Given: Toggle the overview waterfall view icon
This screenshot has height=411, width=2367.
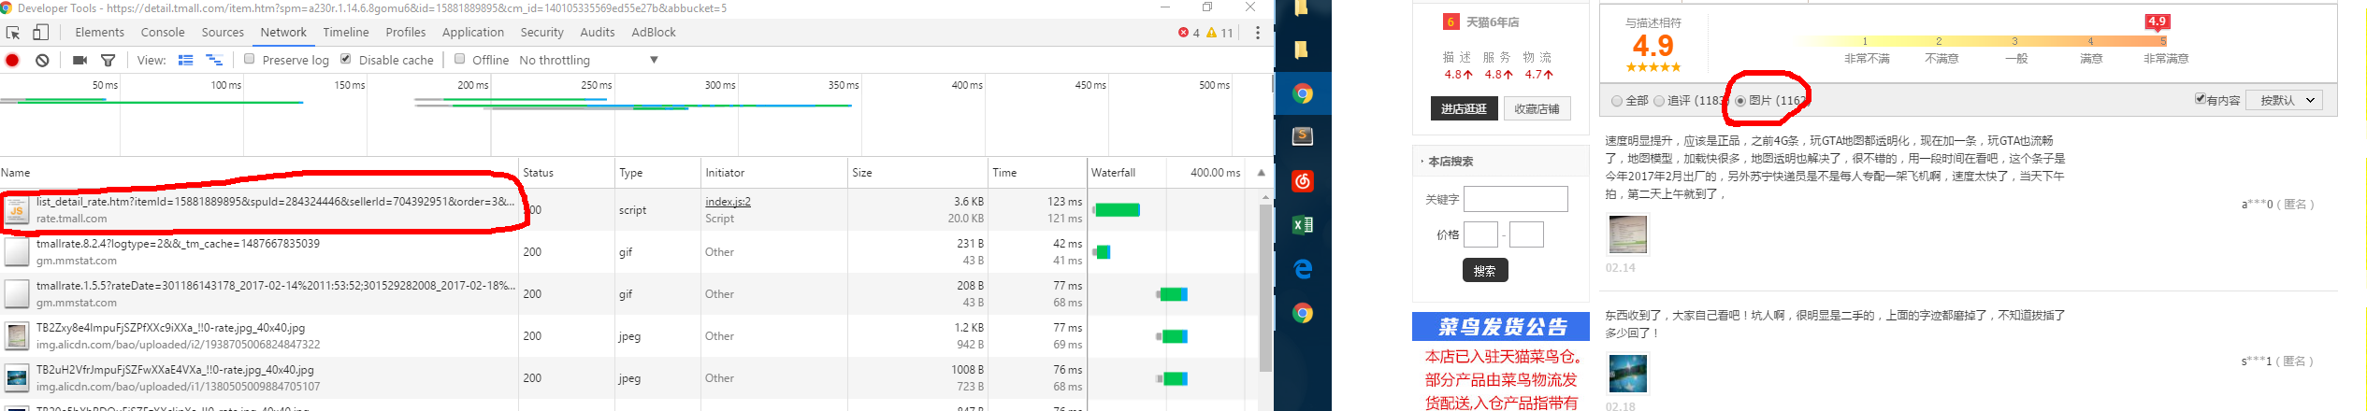Looking at the screenshot, I should point(214,60).
